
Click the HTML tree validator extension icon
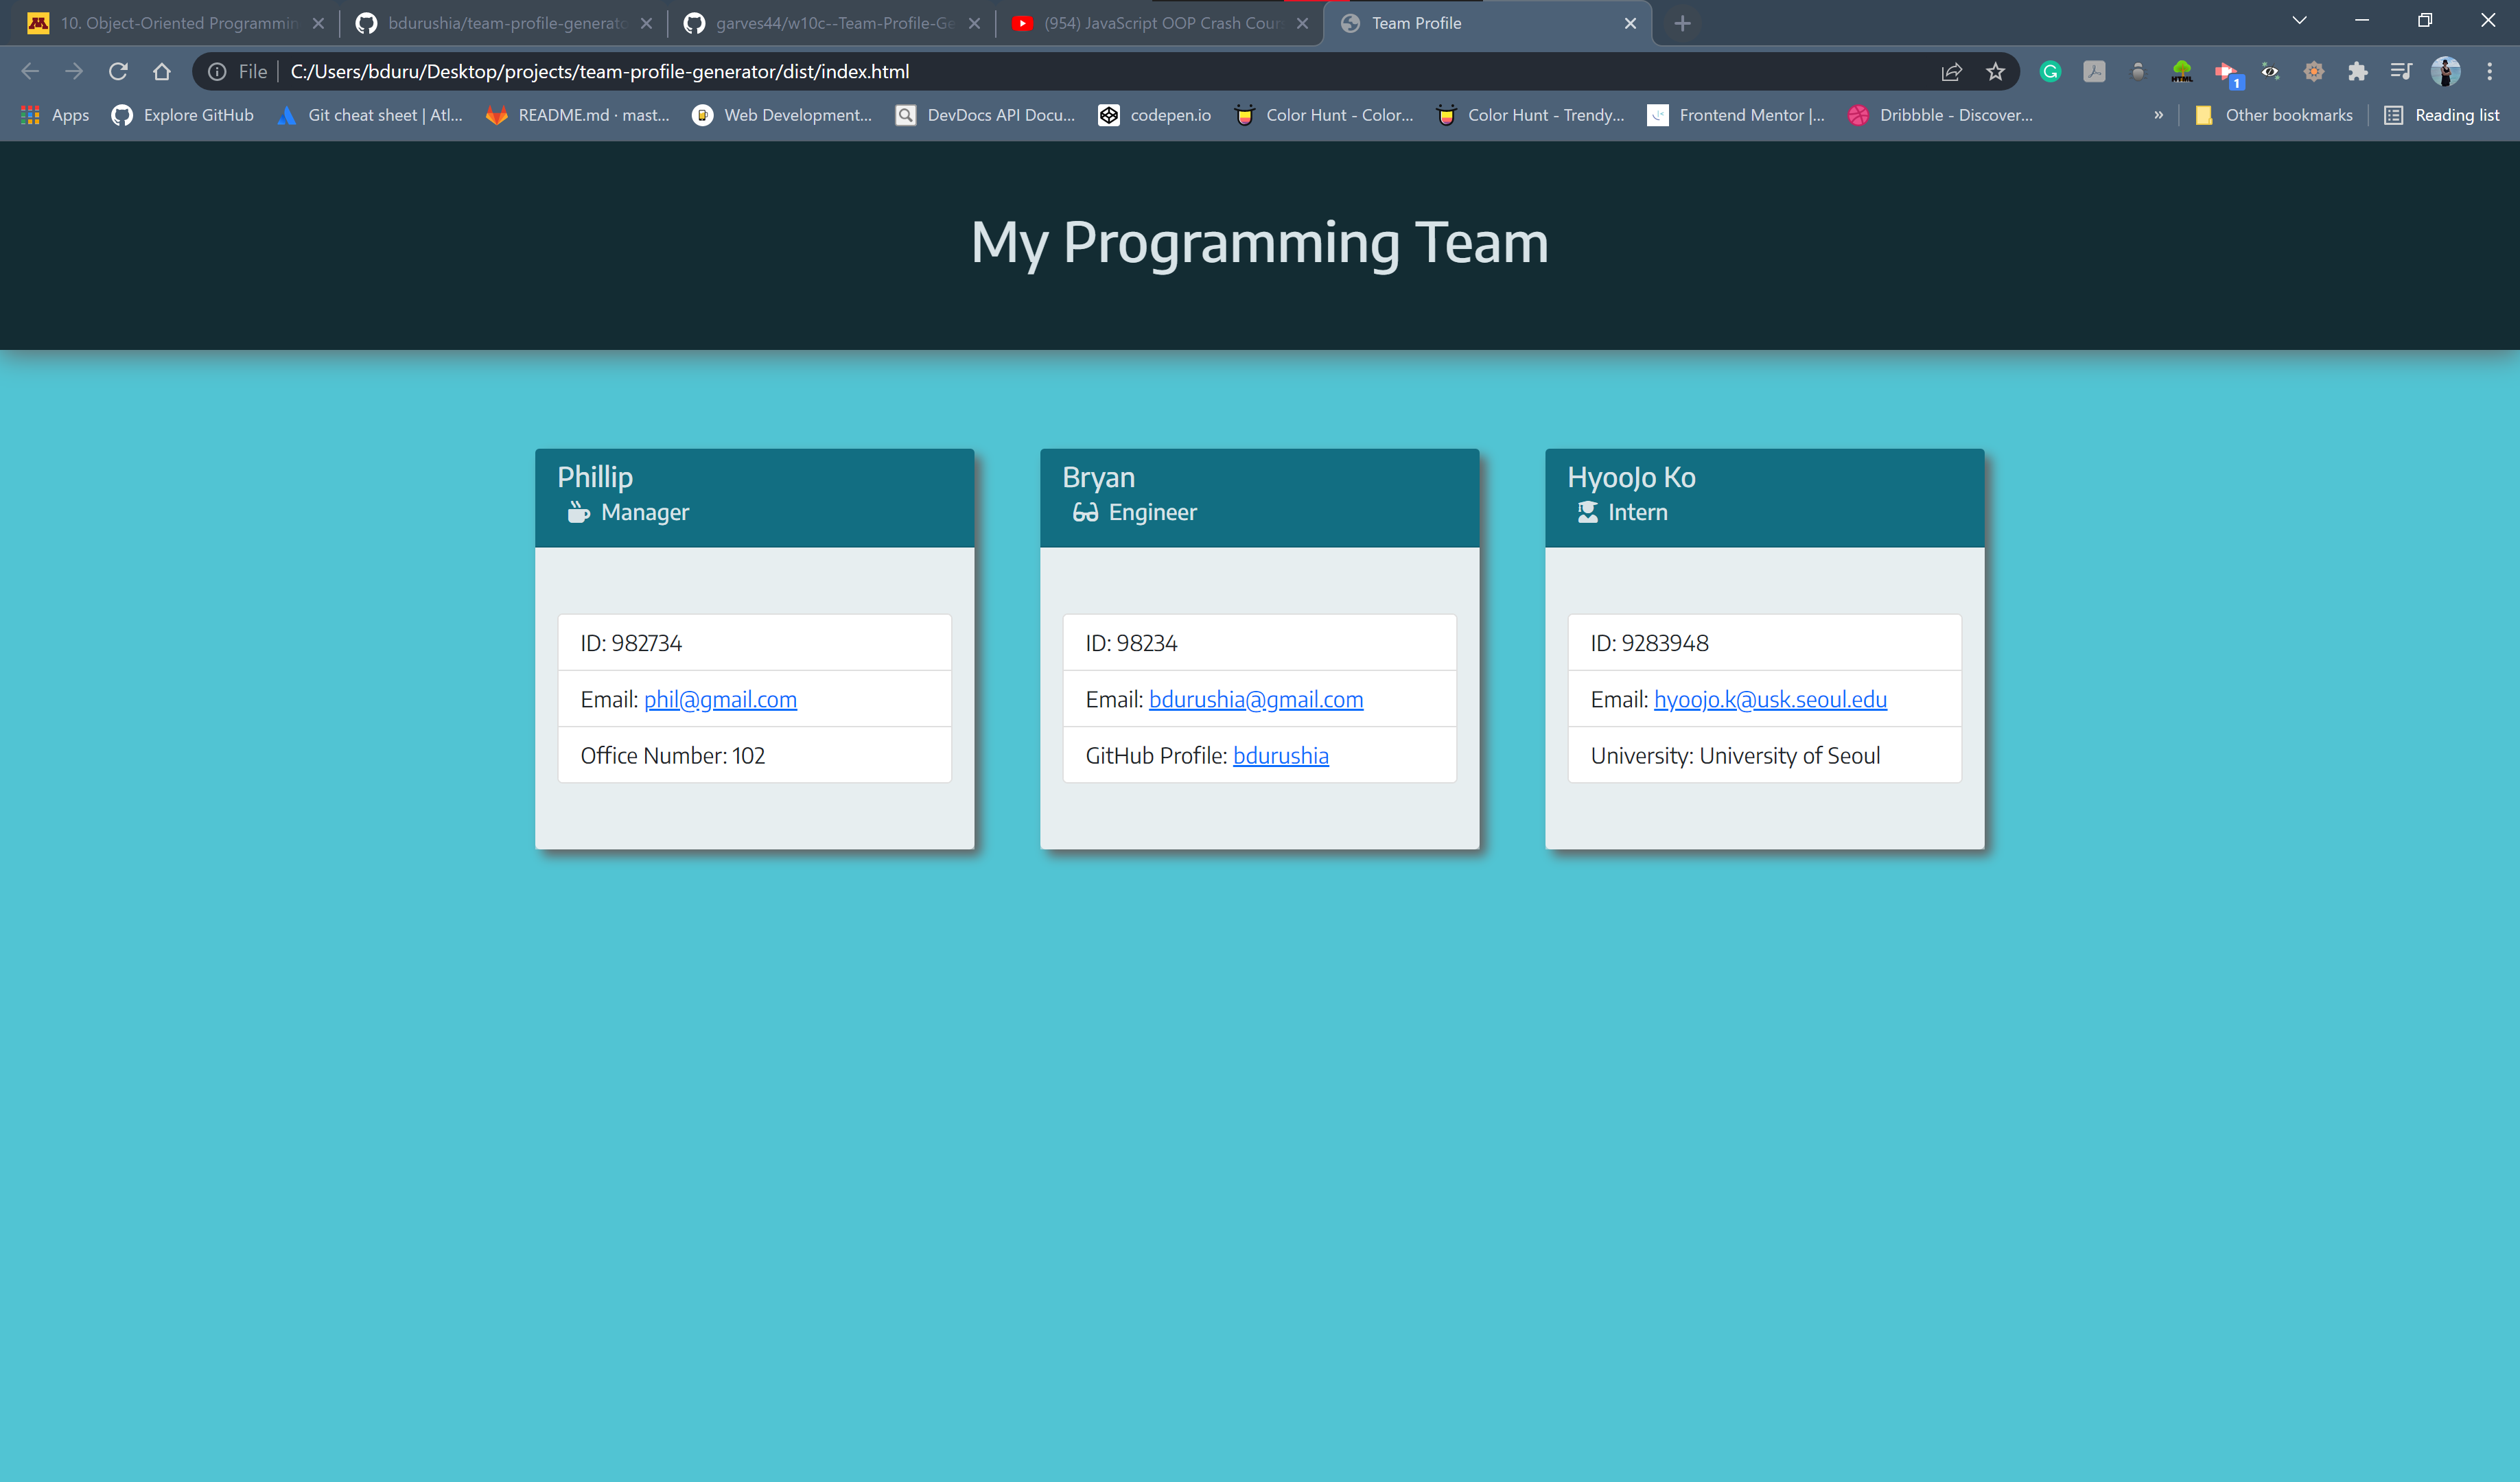tap(2182, 71)
